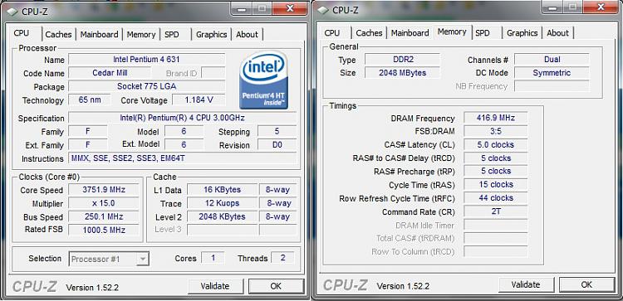Click OK button in right CPU-Z window
Viewport: 623px width, 301px height.
pos(586,284)
